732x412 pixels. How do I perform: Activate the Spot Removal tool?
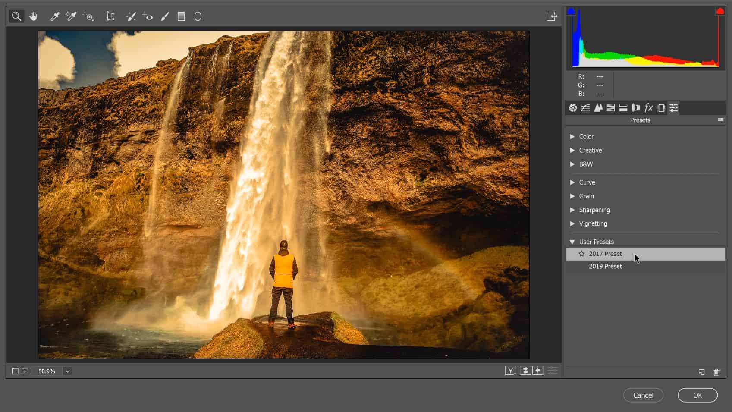point(131,16)
